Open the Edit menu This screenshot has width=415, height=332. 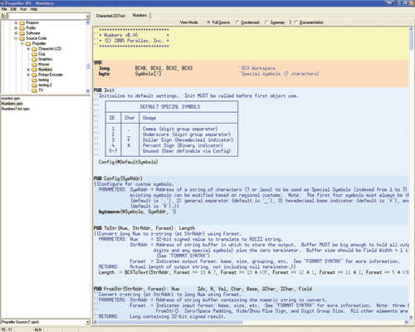(x=13, y=9)
